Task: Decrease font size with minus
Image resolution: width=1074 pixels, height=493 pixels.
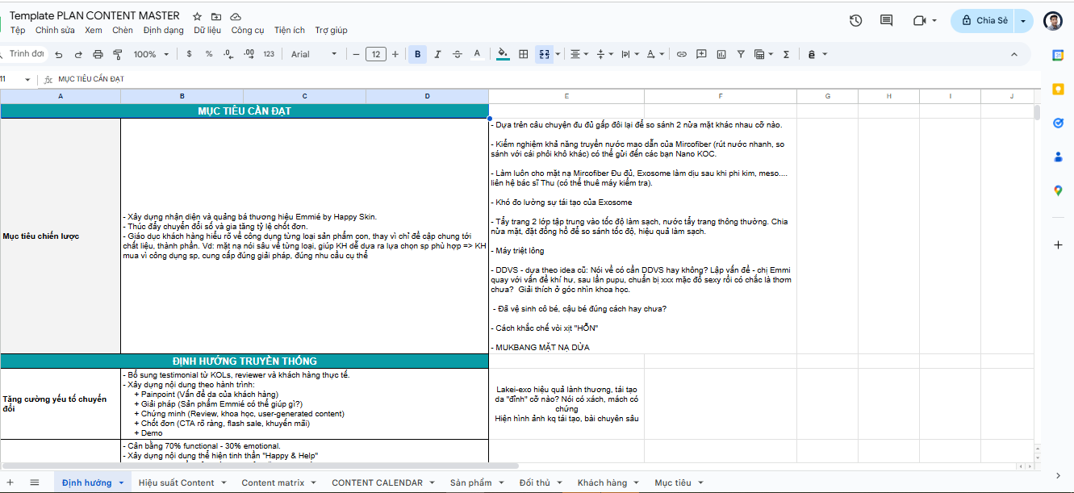Action: coord(356,54)
